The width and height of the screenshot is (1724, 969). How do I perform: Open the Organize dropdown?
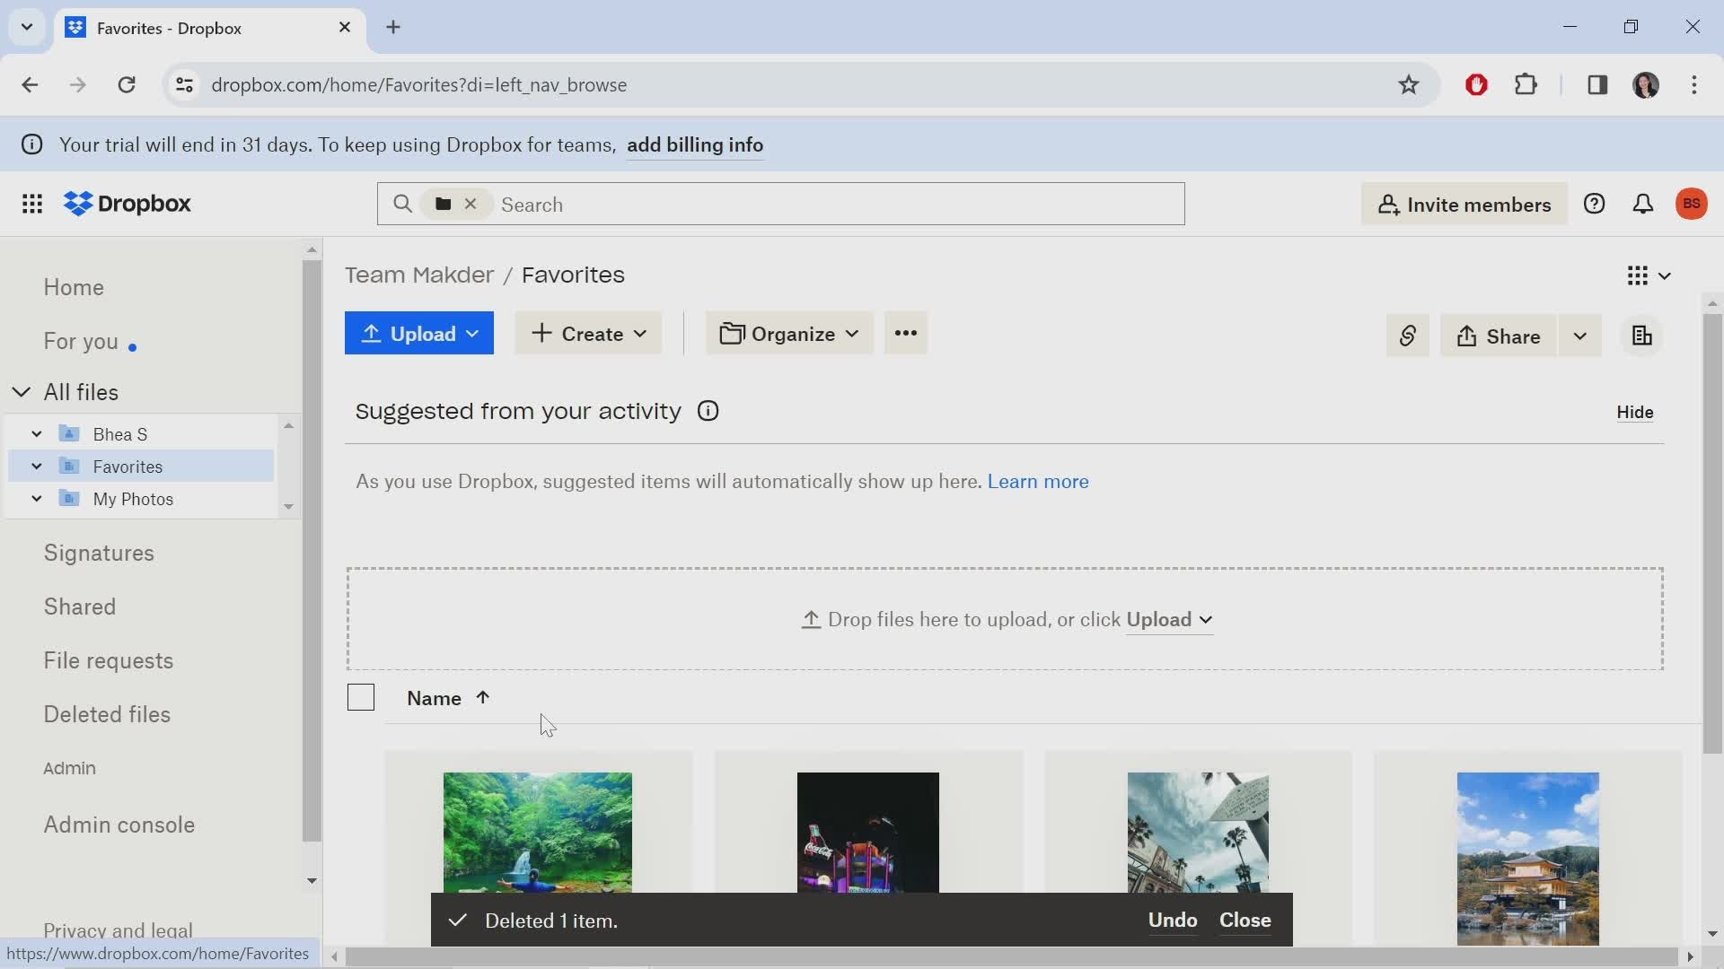tap(789, 334)
